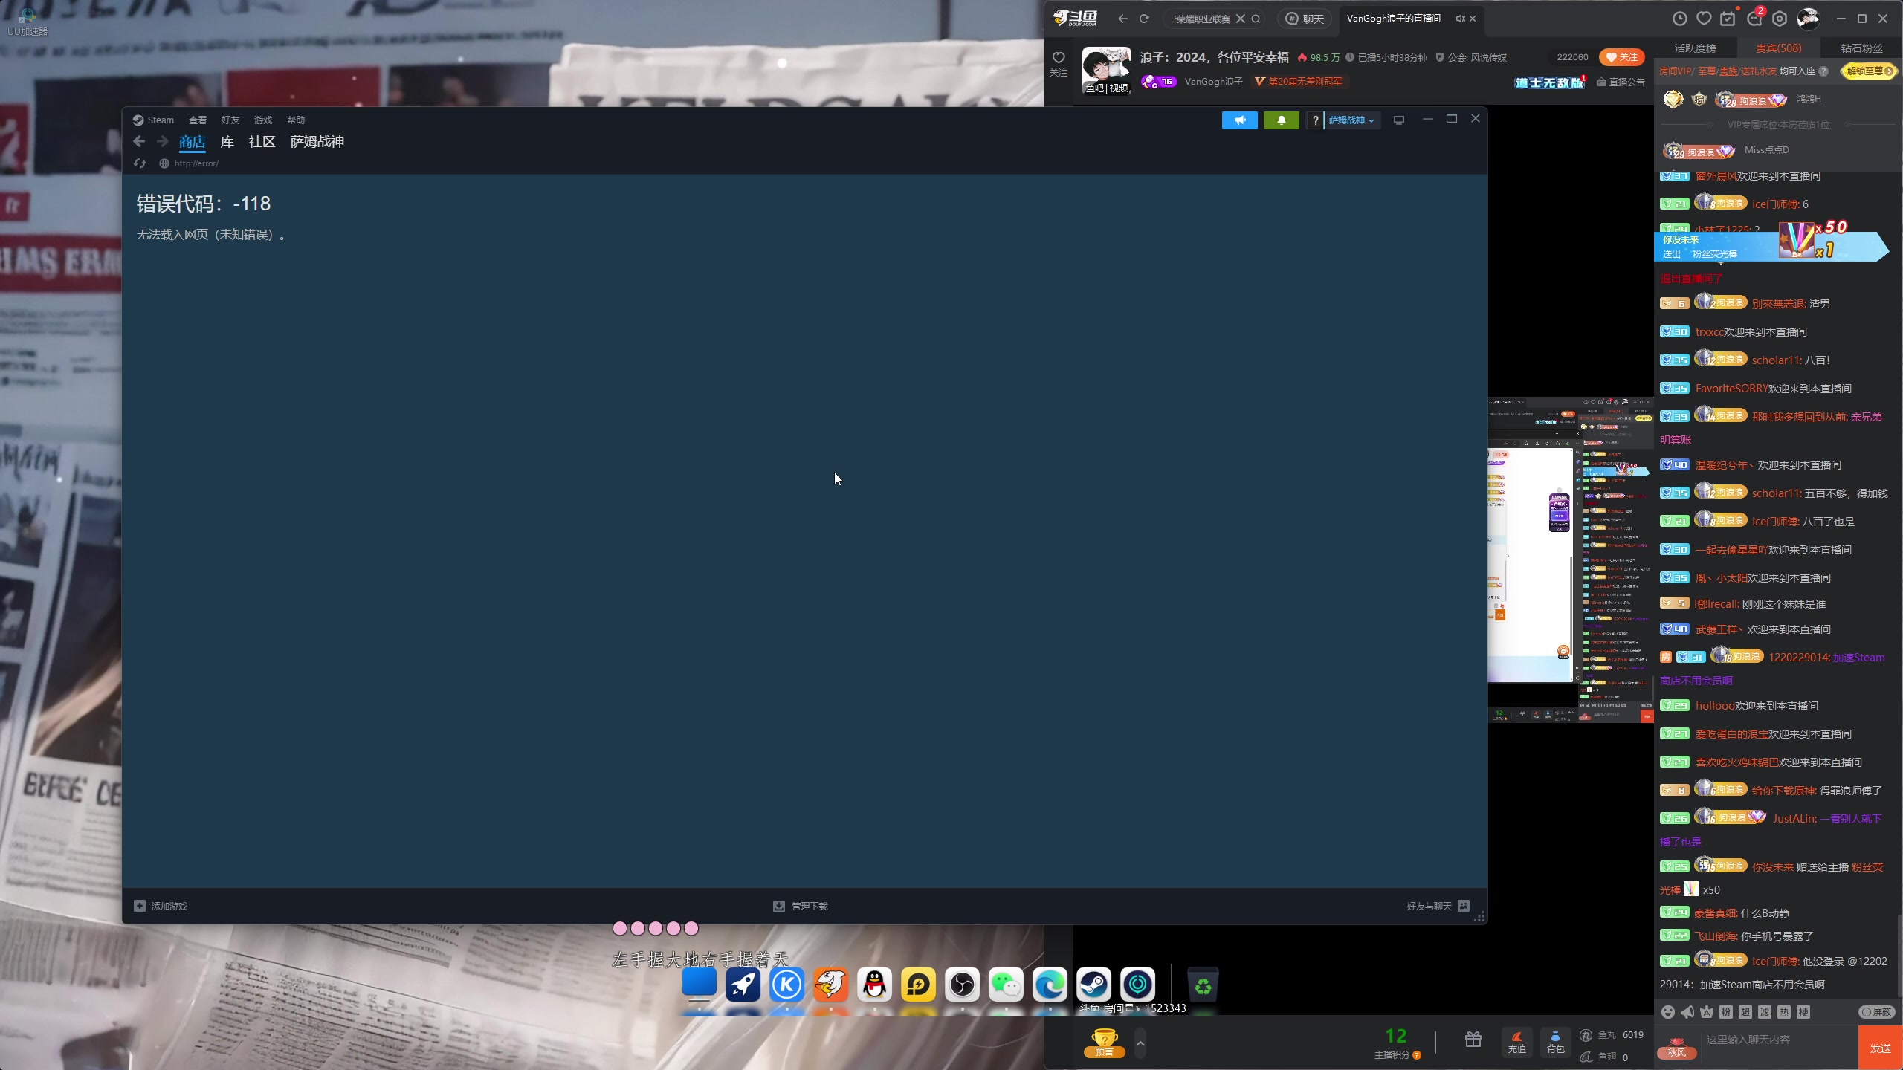Switch to the 库 tab
The width and height of the screenshot is (1903, 1070).
coord(227,142)
